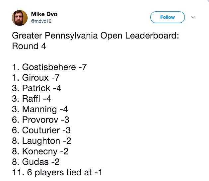Click Mike Dvo's profile avatar photo
Image resolution: width=209 pixels, height=181 pixels.
tap(20, 18)
